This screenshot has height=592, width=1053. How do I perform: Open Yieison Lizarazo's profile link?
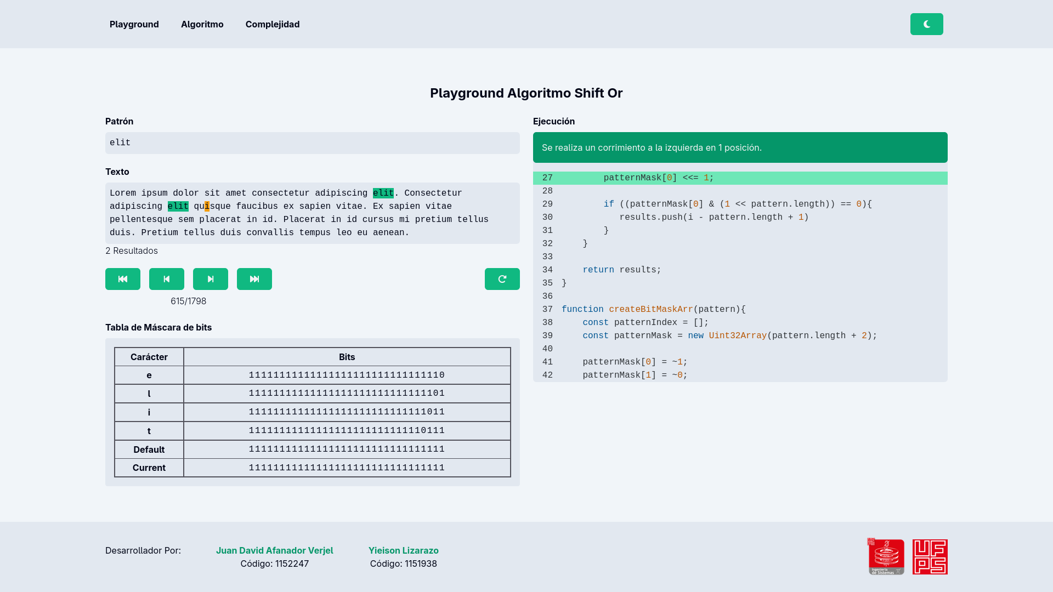pyautogui.click(x=403, y=550)
